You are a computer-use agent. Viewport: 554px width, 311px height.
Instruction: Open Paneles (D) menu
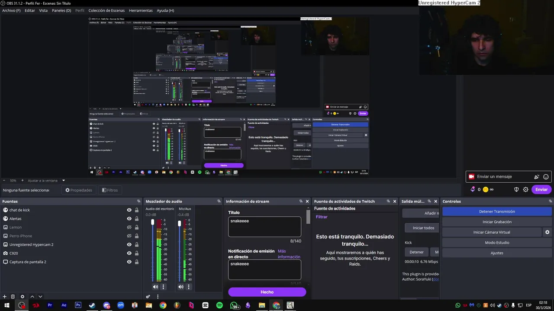point(61,10)
